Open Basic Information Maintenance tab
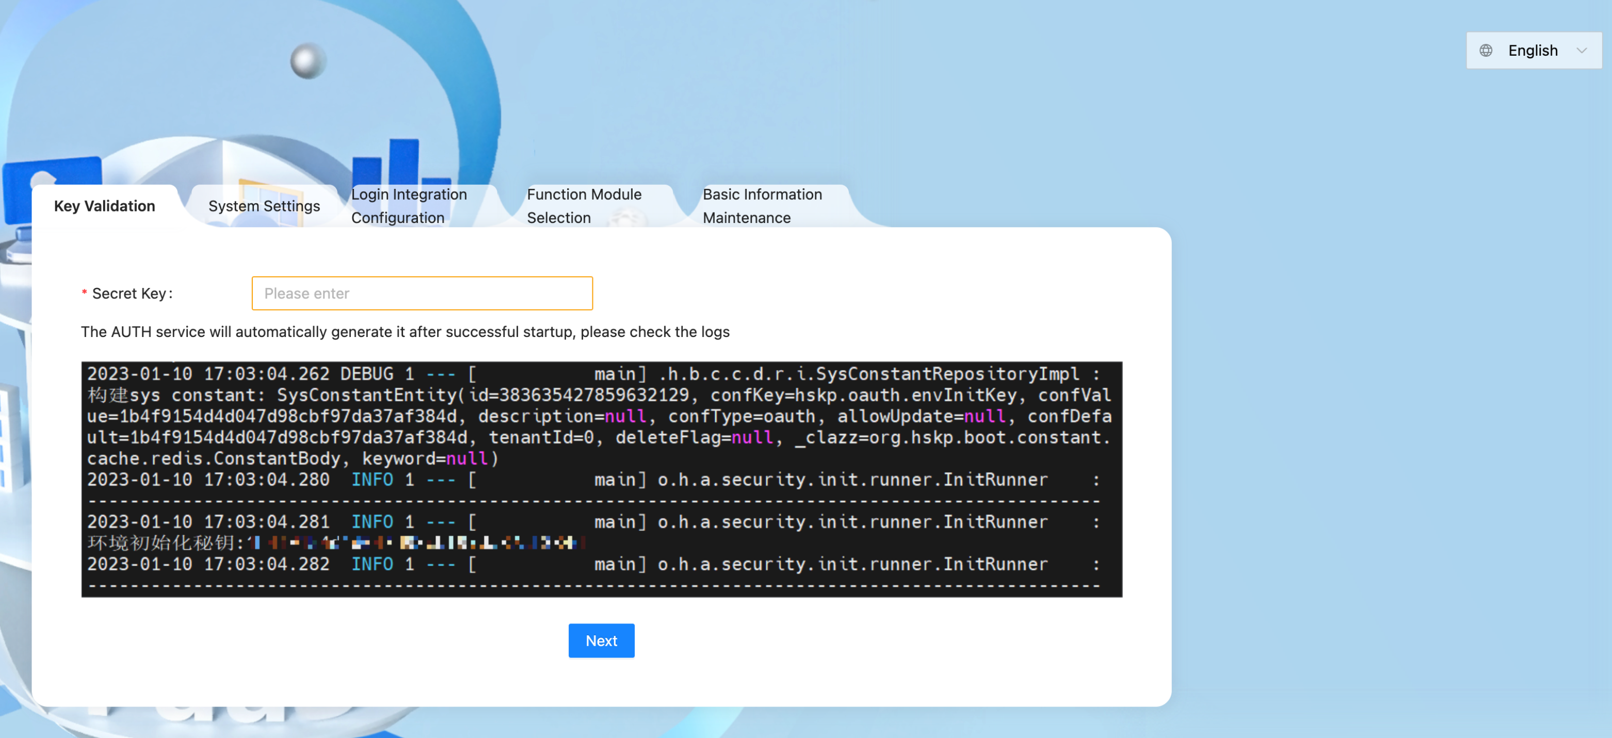1612x738 pixels. (x=762, y=206)
